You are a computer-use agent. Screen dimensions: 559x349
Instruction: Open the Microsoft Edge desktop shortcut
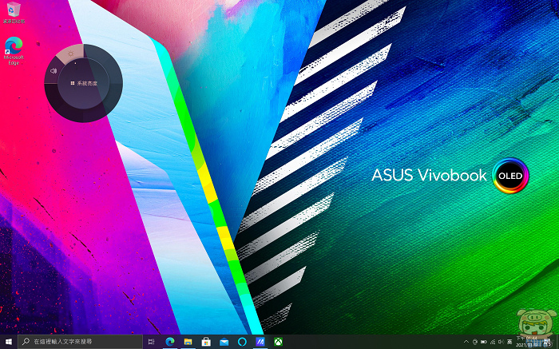(14, 48)
